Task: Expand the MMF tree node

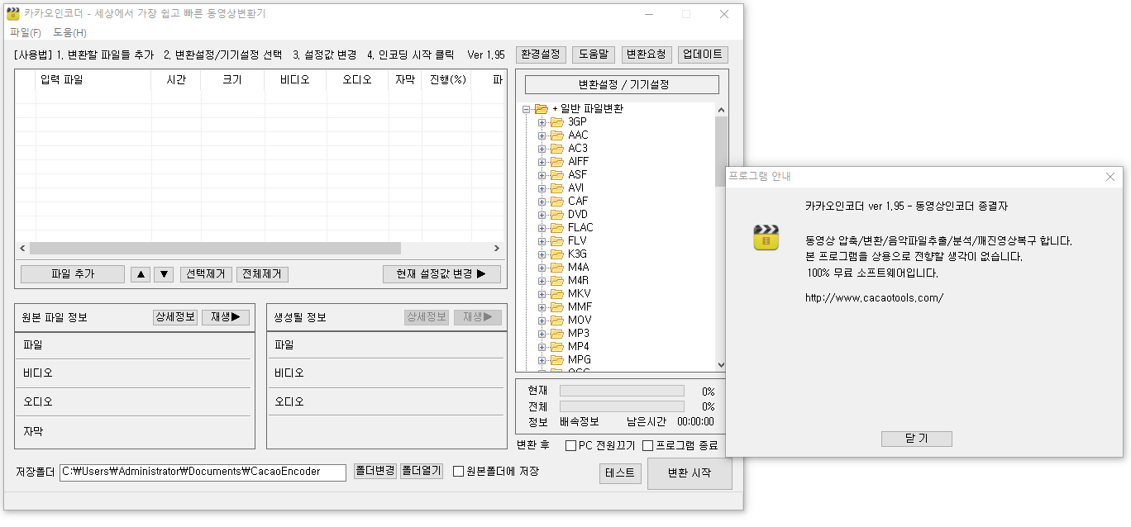Action: (542, 307)
